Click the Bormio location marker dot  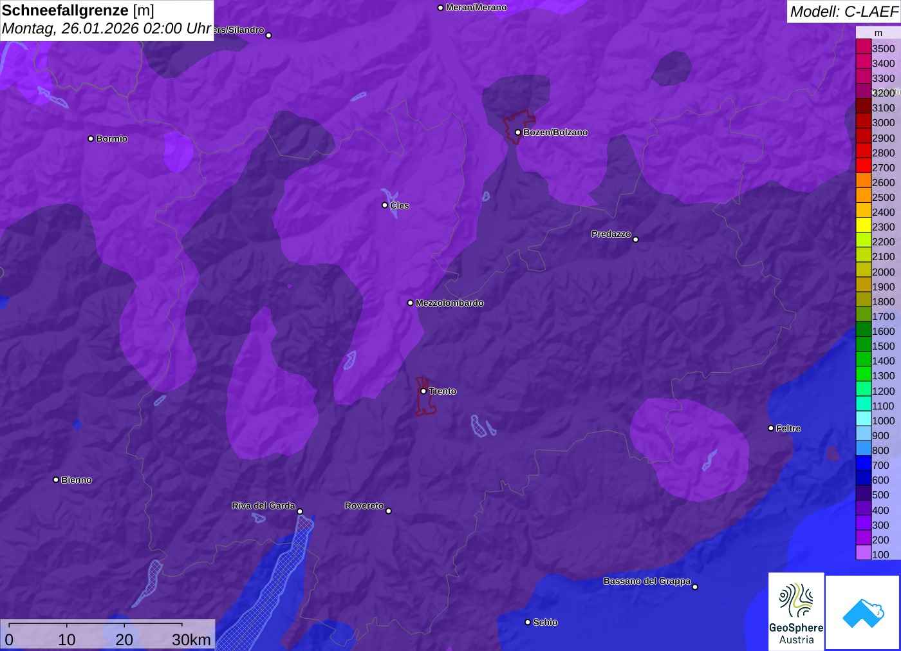[91, 139]
